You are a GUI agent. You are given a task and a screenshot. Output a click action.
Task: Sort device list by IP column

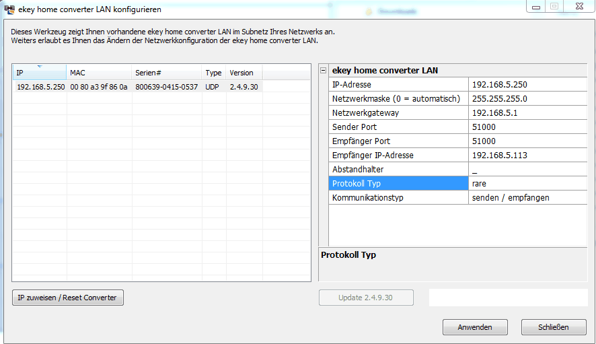(x=39, y=73)
